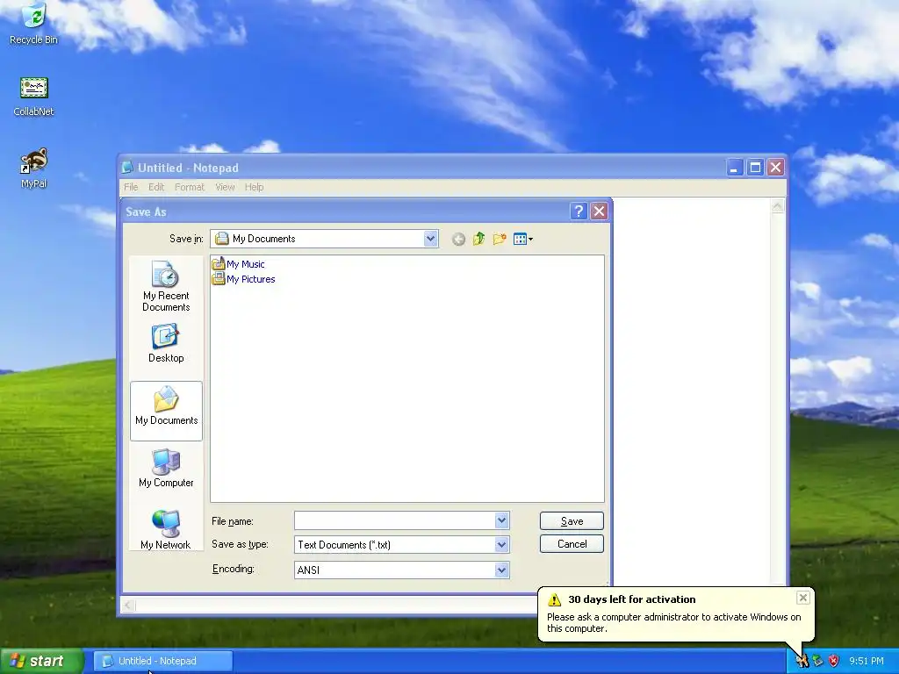Expand the Save in location dropdown
Screen dimensions: 899x674
click(x=430, y=239)
